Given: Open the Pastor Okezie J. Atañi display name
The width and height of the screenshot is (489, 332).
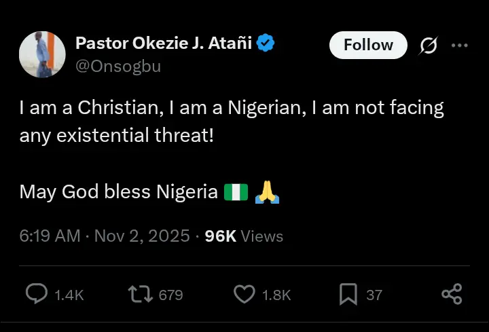Looking at the screenshot, I should (x=164, y=43).
